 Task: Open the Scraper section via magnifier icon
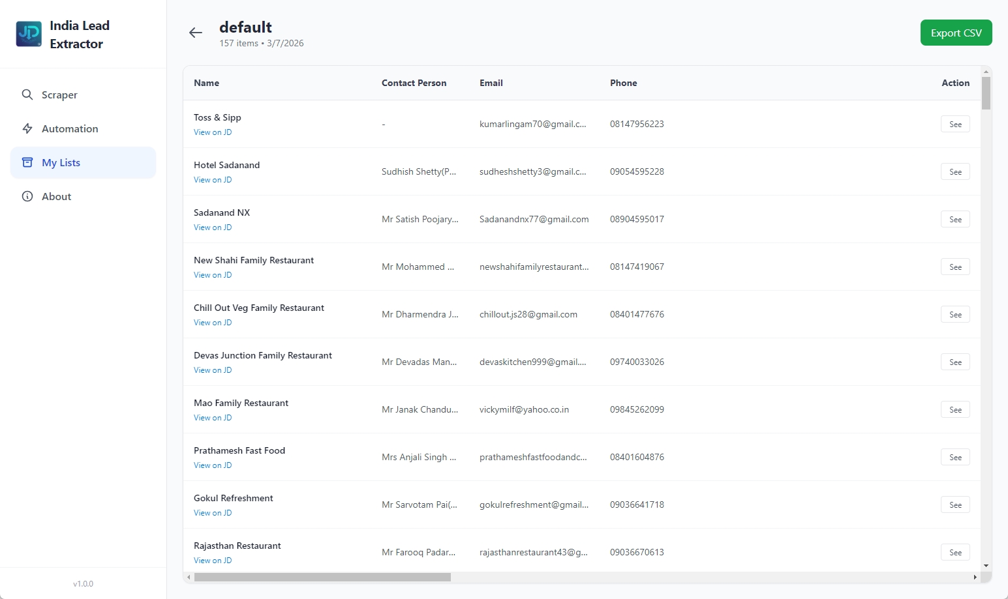pyautogui.click(x=28, y=95)
